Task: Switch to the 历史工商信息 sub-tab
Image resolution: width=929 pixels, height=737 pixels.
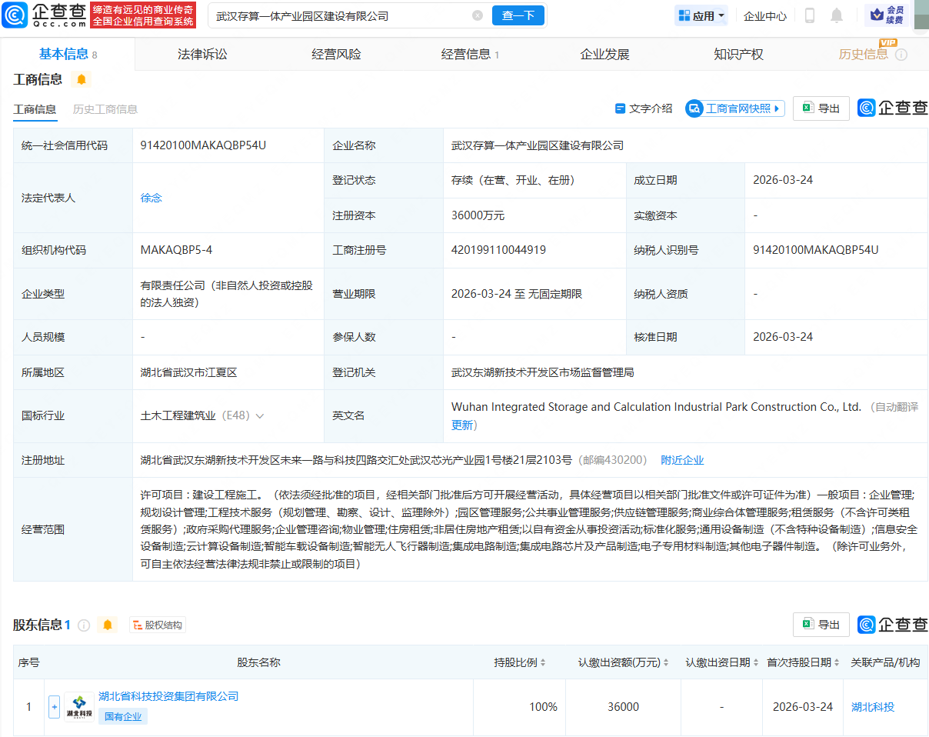Action: (105, 109)
